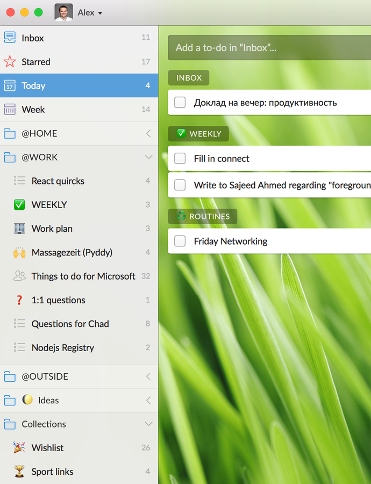Open the Alex account dropdown arrow
Image resolution: width=371 pixels, height=484 pixels.
click(x=100, y=13)
